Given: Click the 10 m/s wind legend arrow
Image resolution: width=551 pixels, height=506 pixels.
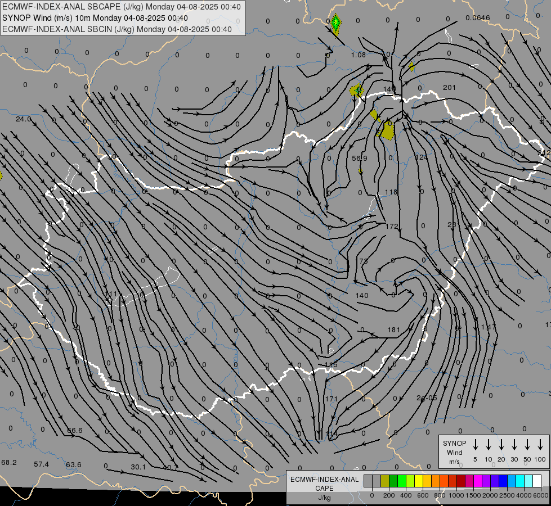Looking at the screenshot, I should tap(489, 444).
